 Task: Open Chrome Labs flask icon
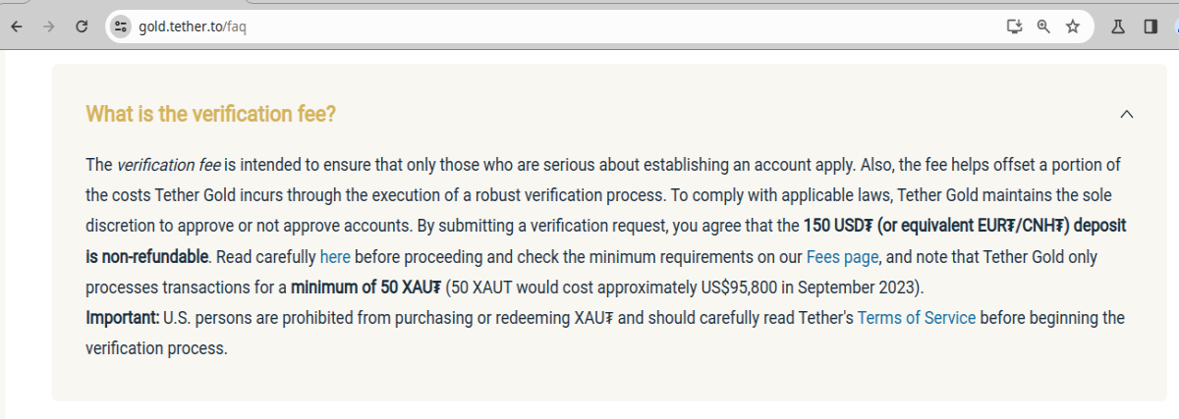[x=1118, y=26]
